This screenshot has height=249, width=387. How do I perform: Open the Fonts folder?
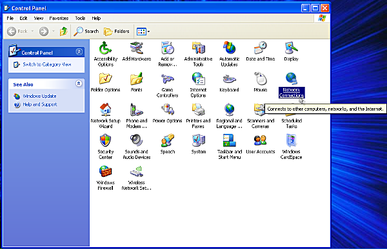(137, 82)
